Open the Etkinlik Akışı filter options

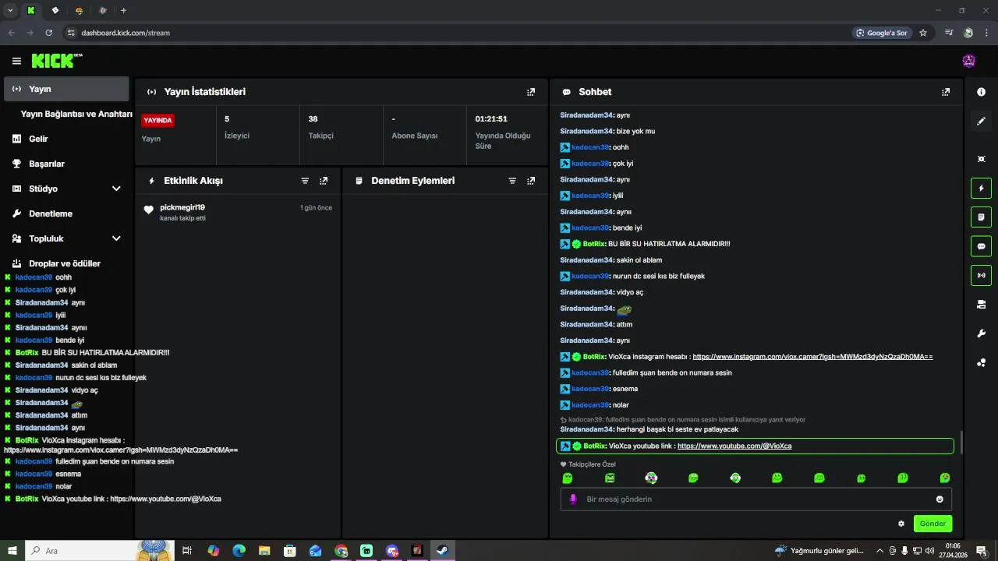click(x=305, y=181)
